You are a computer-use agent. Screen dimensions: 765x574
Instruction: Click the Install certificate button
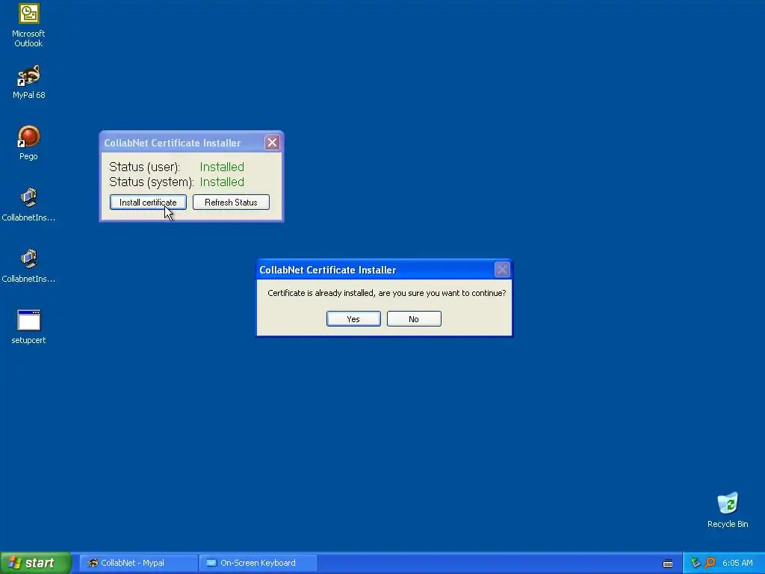coord(148,202)
